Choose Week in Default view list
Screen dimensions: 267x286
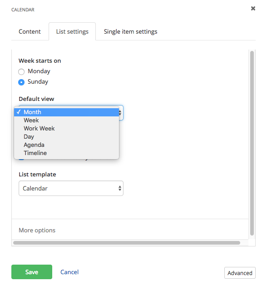[66, 120]
